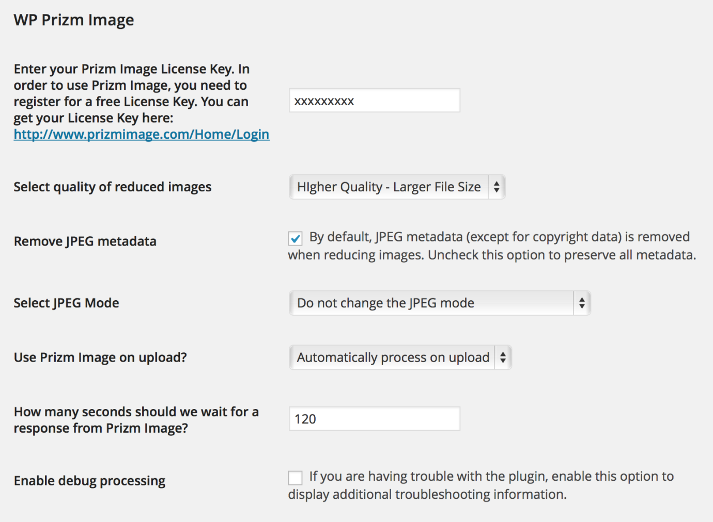The width and height of the screenshot is (713, 522).
Task: Uncheck the Remove JPEG metadata checkbox
Action: pos(296,238)
